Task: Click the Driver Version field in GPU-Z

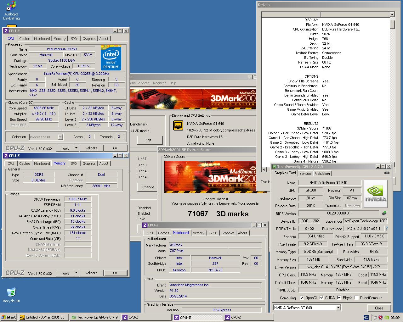Action: [x=343, y=267]
